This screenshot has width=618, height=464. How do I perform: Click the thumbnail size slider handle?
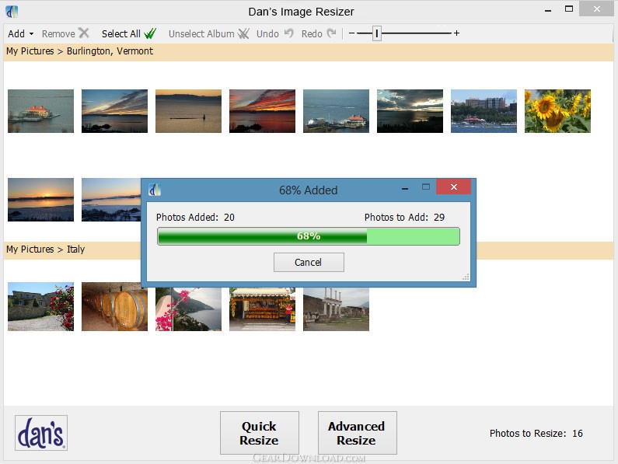pyautogui.click(x=377, y=33)
